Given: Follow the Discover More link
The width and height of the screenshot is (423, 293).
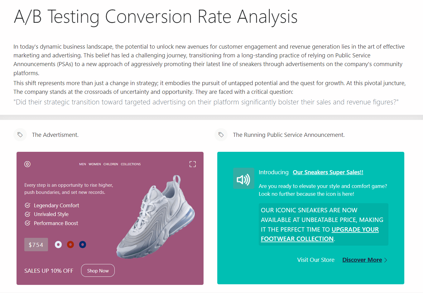Looking at the screenshot, I should [x=362, y=260].
